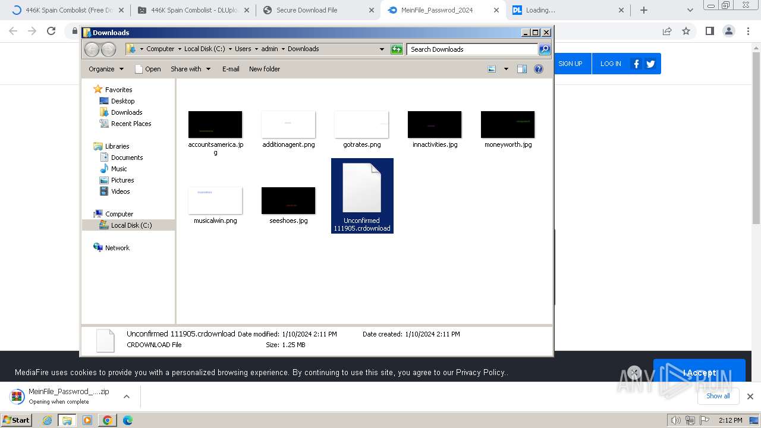Screen dimensions: 761x428
Task: Open the Videos library
Action: coord(120,191)
